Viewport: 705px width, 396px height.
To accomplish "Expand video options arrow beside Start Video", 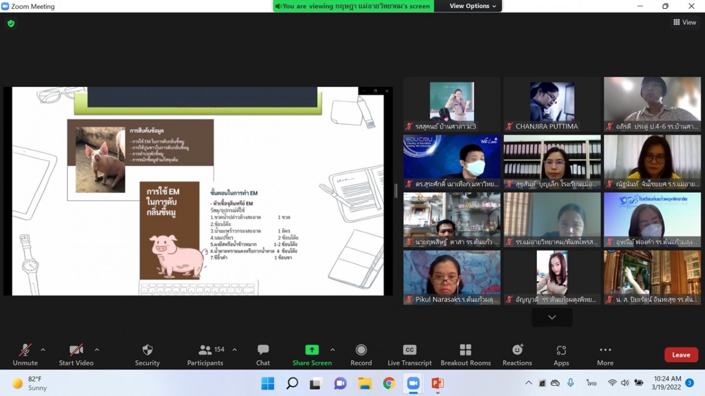I will (97, 350).
